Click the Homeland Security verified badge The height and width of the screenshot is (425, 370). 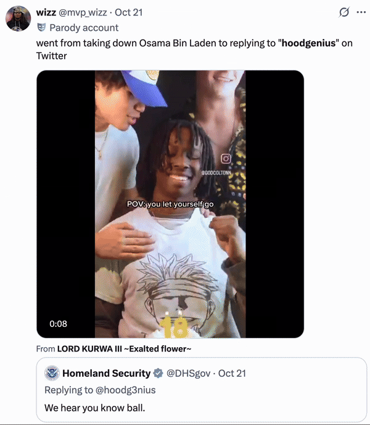158,373
